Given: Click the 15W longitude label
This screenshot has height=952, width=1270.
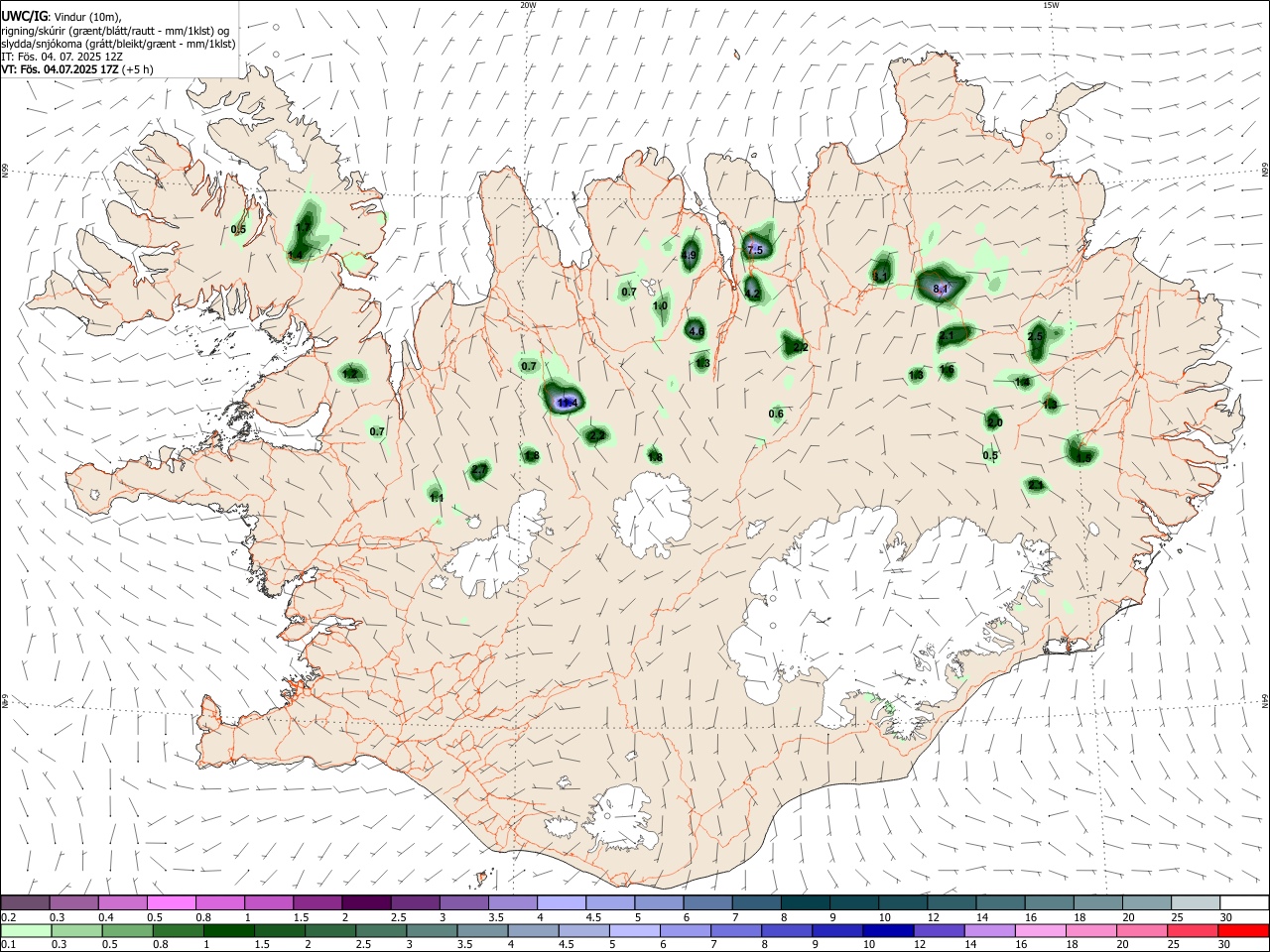Looking at the screenshot, I should (1051, 5).
